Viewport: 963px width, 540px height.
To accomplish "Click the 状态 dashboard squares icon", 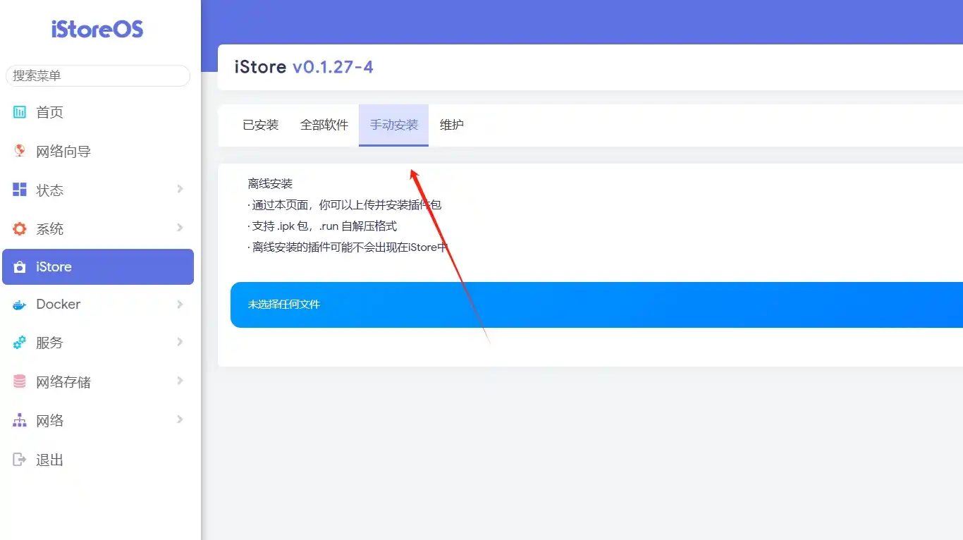I will tap(20, 190).
